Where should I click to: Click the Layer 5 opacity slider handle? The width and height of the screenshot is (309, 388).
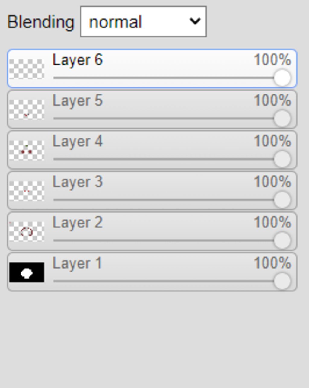[x=282, y=119]
